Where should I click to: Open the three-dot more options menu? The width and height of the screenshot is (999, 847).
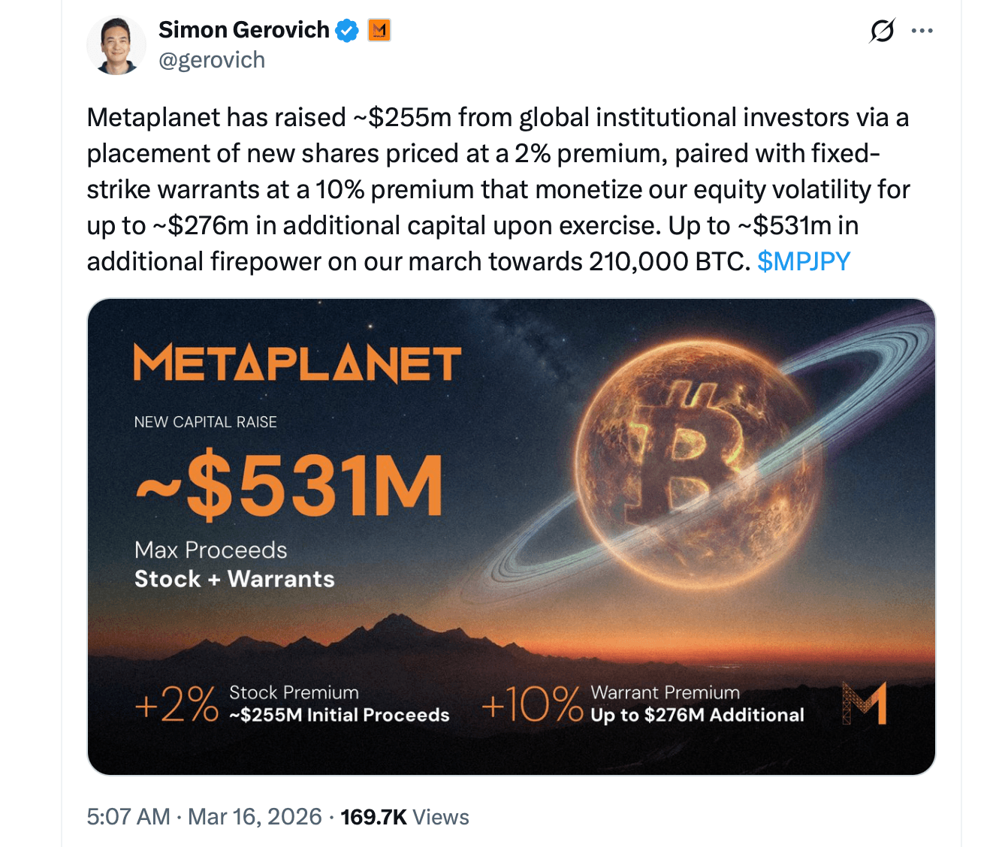(922, 31)
